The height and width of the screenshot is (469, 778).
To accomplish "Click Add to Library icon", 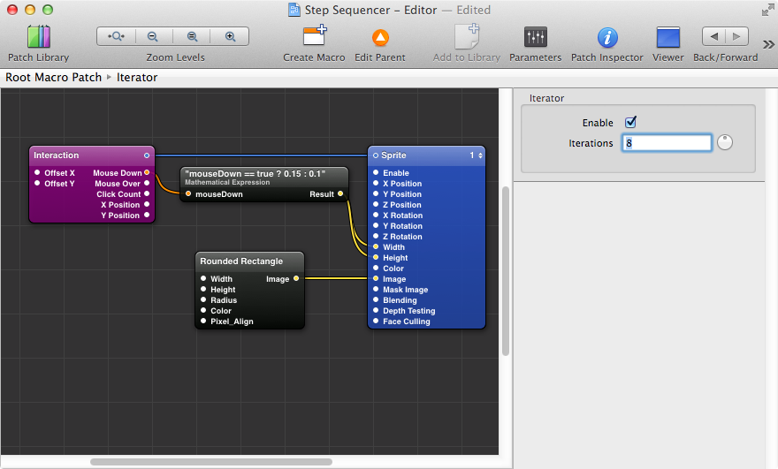I will click(467, 37).
